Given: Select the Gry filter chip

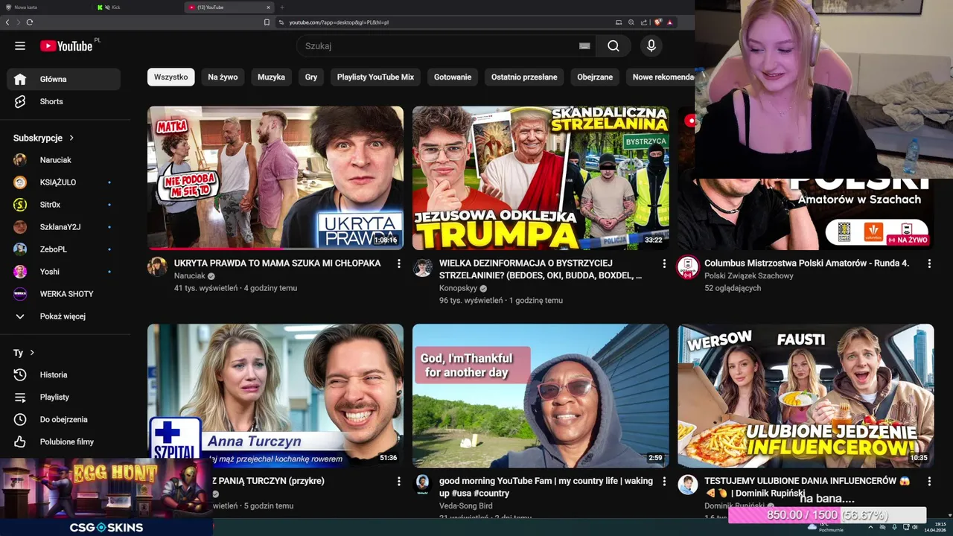Looking at the screenshot, I should point(311,77).
